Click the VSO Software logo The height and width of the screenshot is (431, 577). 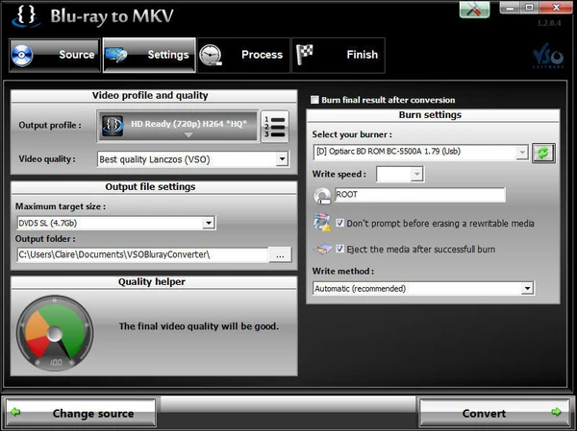coord(548,58)
